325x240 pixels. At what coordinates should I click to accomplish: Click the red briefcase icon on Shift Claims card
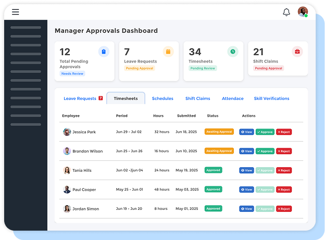click(x=297, y=52)
